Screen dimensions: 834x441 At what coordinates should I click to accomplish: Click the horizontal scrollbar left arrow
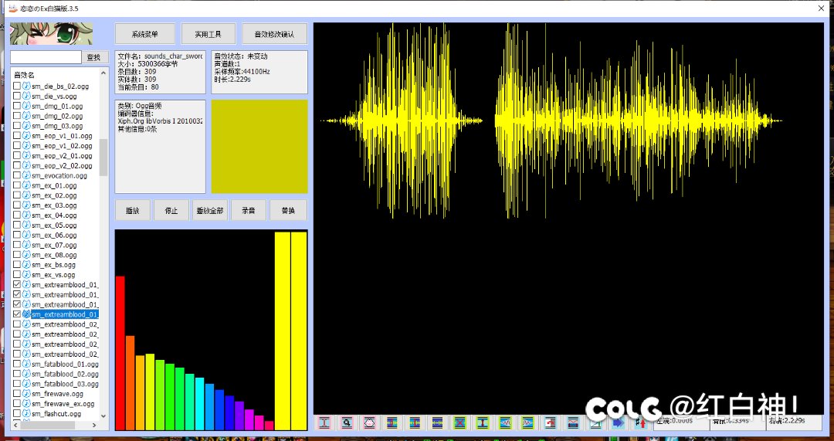pos(16,426)
